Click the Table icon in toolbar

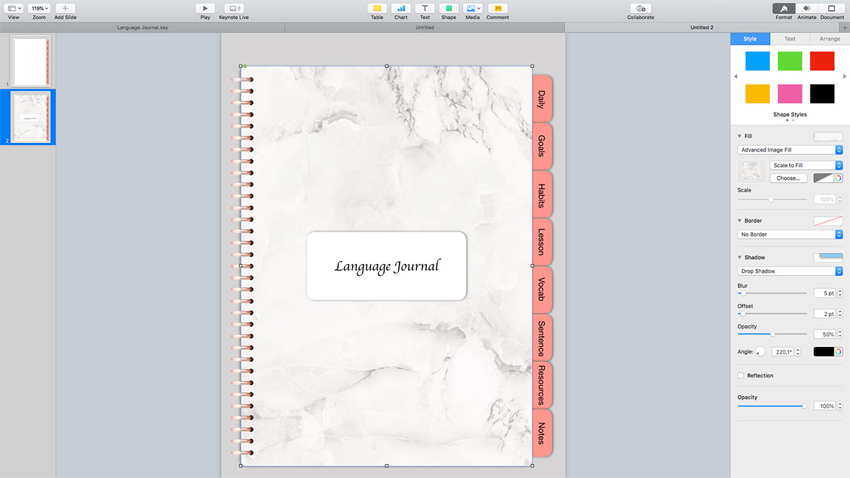coord(377,8)
